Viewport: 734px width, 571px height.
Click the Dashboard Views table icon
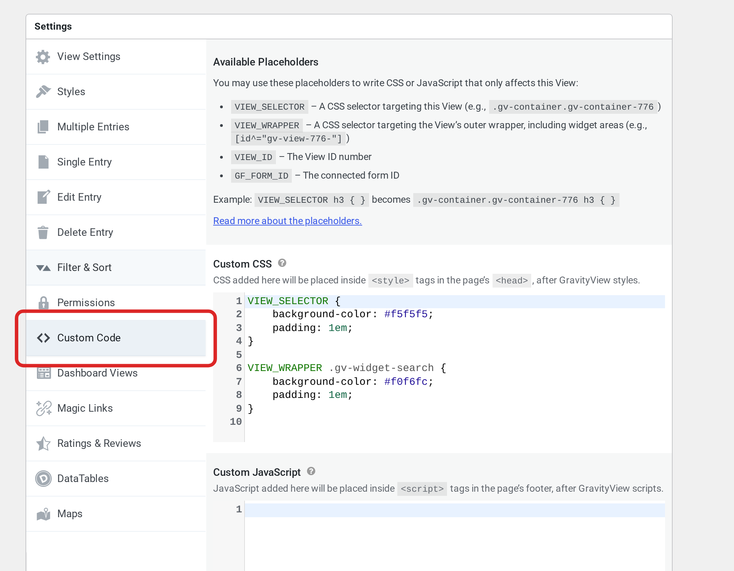(x=44, y=373)
